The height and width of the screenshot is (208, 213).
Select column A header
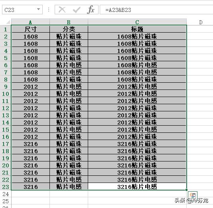tap(30, 22)
